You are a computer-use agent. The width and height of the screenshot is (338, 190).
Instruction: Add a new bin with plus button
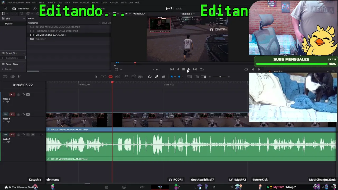[24, 18]
